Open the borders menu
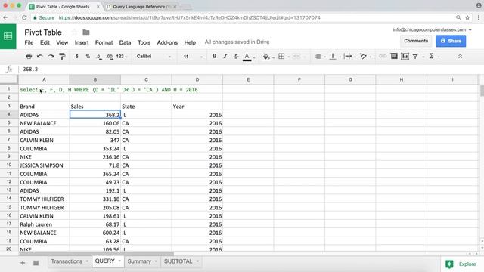 point(281,56)
